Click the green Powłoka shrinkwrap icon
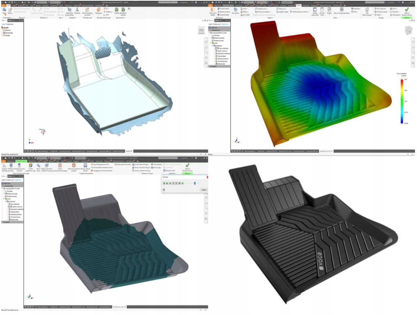The image size is (417, 315). pos(116,10)
